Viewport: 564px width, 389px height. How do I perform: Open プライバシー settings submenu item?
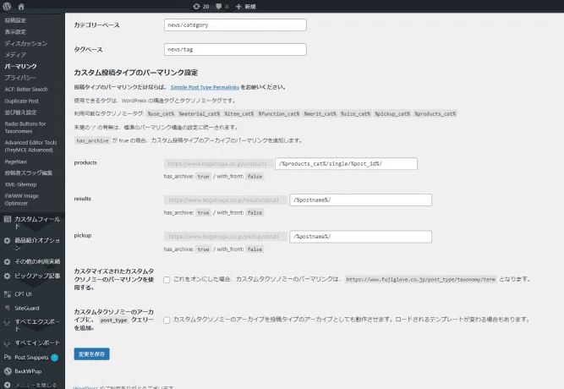pos(20,77)
